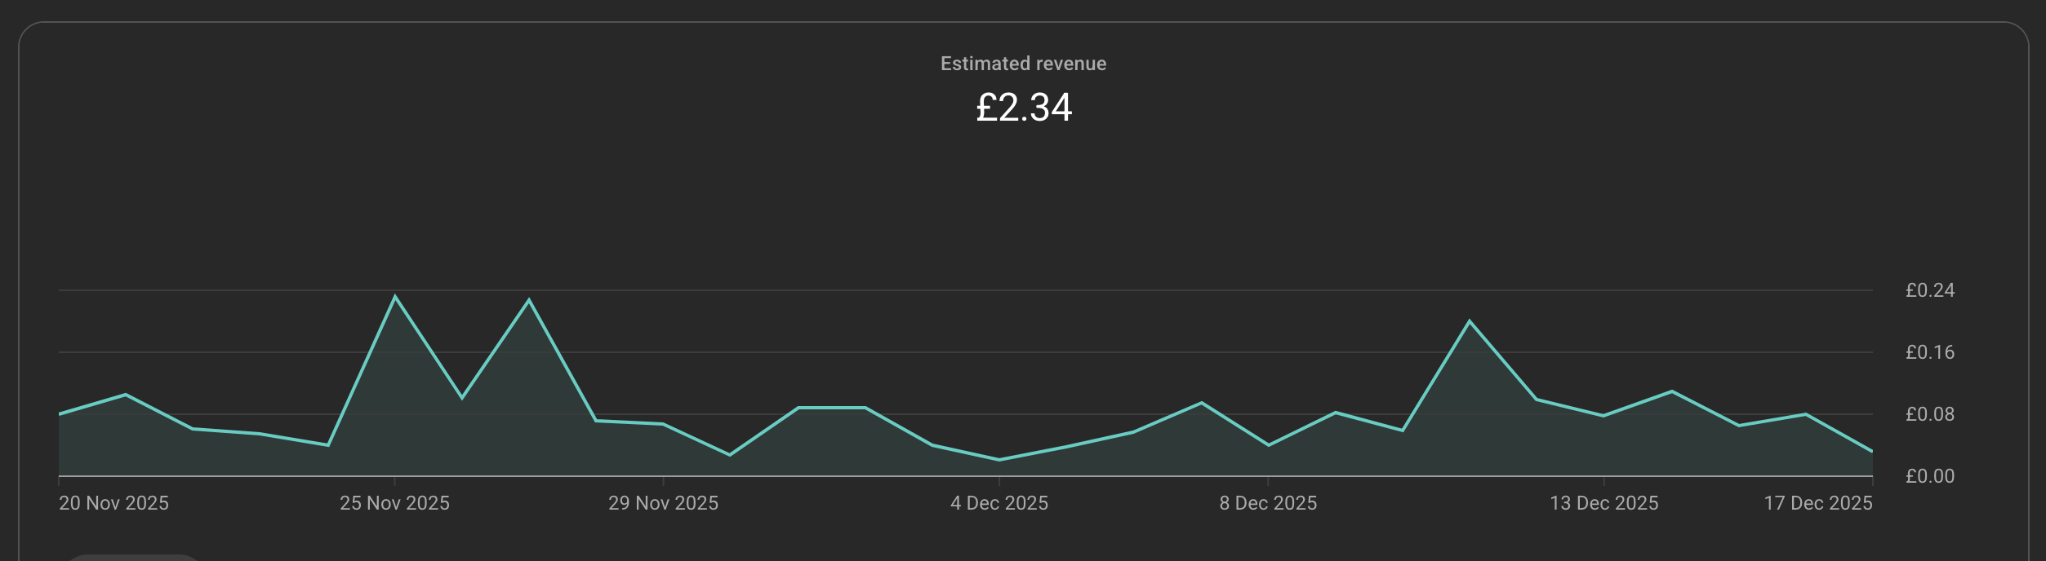Click the £2.34 total revenue figure

pos(1023,108)
